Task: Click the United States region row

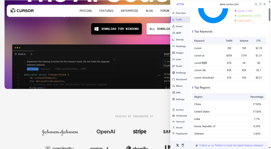Action: point(229,112)
